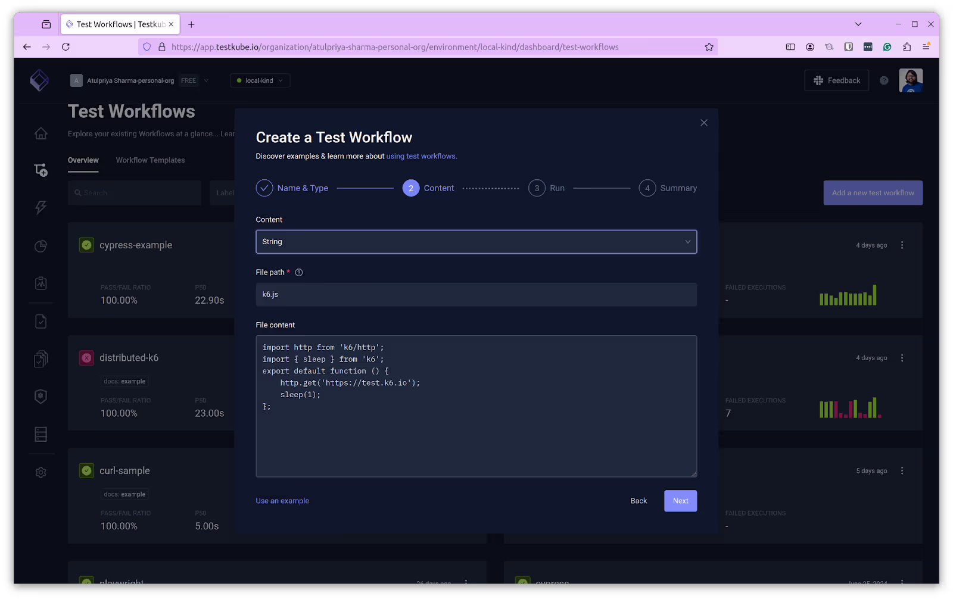
Task: Open Settings gear in sidebar
Action: (x=41, y=472)
